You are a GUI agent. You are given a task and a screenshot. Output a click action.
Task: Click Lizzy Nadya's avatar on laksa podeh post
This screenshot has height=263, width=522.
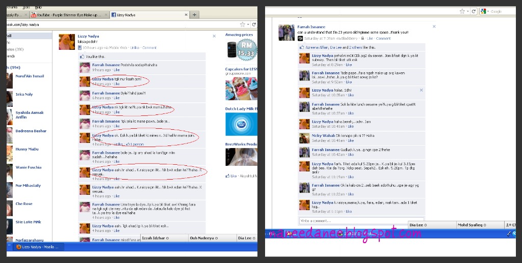[67, 42]
